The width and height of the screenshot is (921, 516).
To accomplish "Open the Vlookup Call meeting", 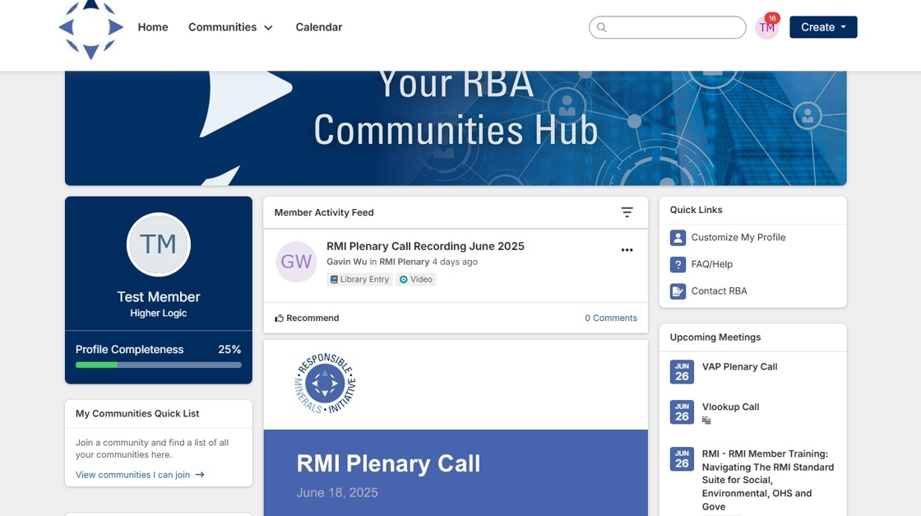I will [730, 407].
